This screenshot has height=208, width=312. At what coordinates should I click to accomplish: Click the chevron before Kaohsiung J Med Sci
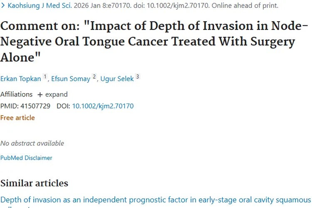pos(2,6)
